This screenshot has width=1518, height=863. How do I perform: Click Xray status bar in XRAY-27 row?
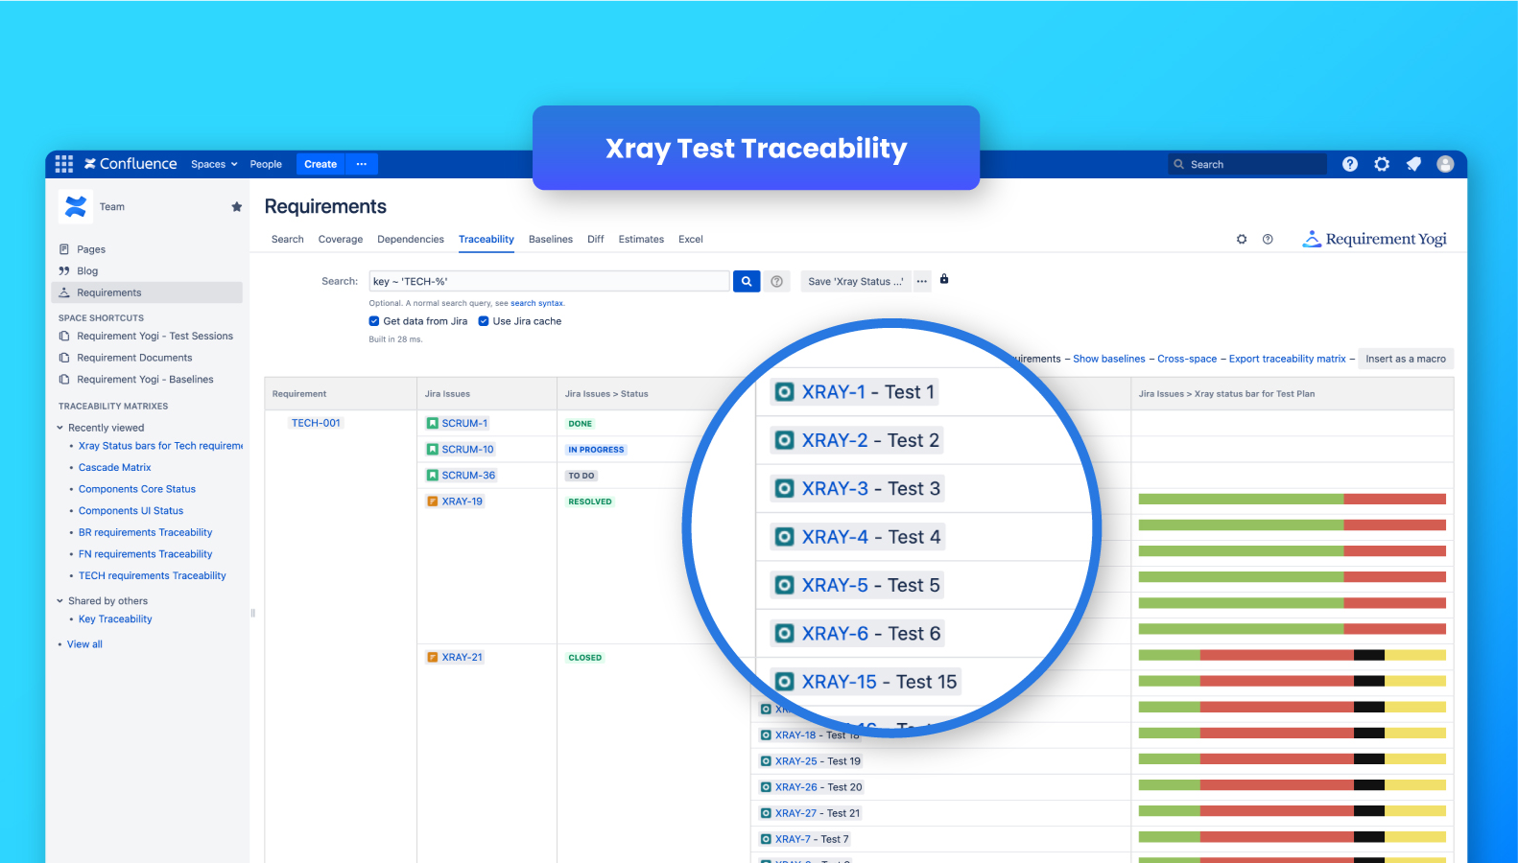pos(1293,811)
